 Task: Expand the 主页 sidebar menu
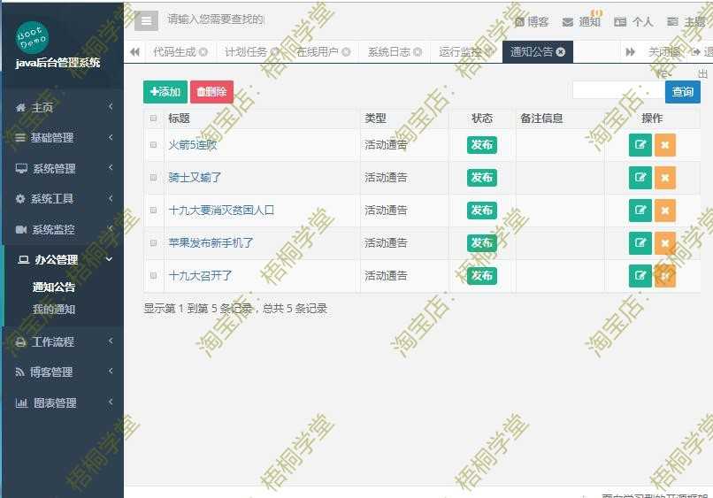click(x=63, y=107)
